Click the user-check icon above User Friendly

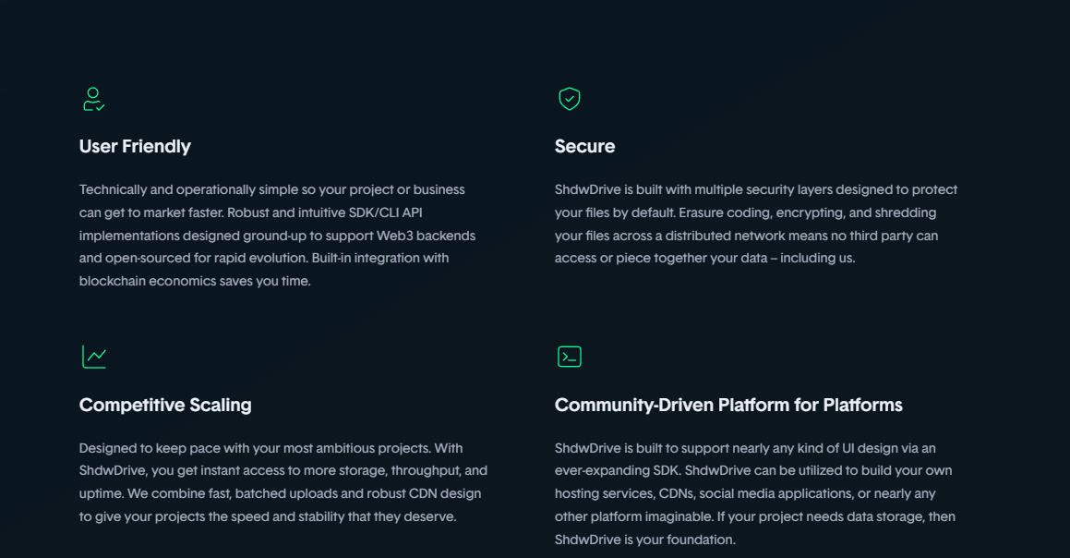tap(93, 99)
